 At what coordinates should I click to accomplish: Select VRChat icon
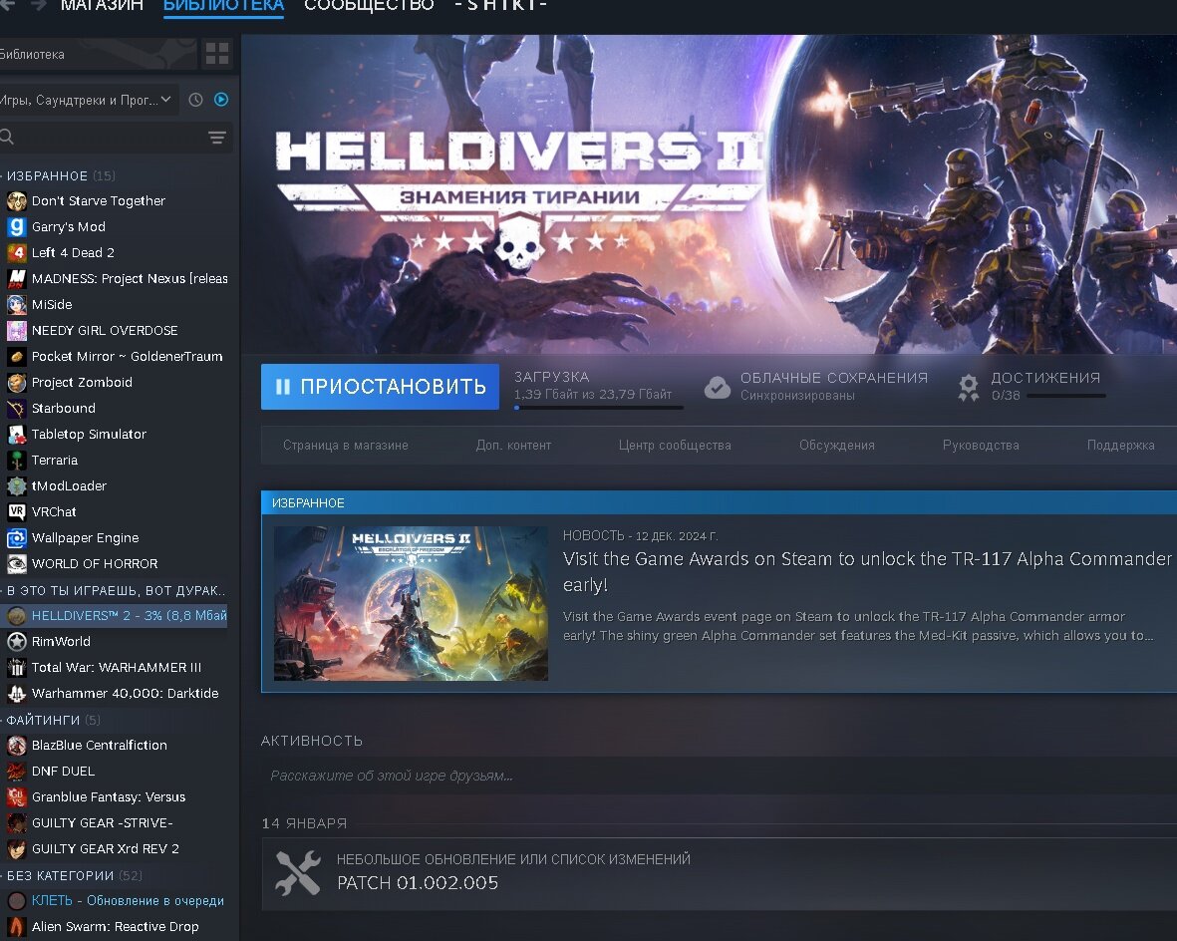[17, 511]
